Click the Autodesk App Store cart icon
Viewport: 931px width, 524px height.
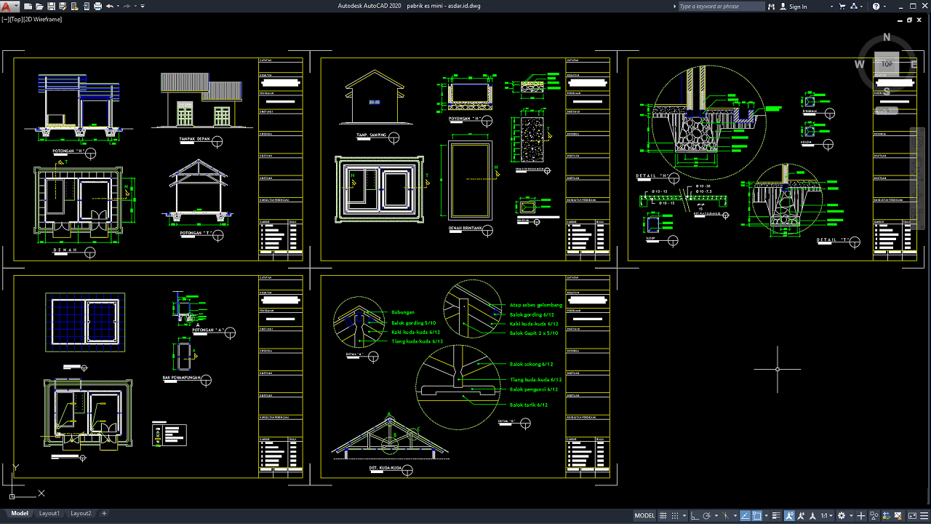(842, 6)
